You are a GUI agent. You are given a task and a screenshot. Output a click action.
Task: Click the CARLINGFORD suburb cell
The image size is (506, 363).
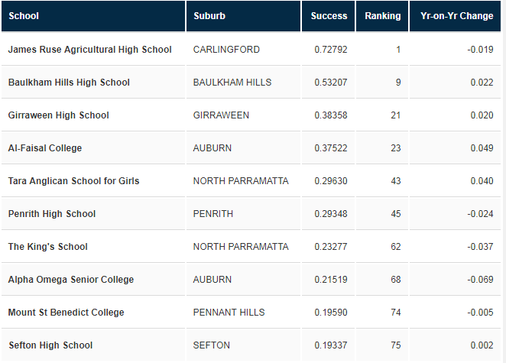(243, 50)
